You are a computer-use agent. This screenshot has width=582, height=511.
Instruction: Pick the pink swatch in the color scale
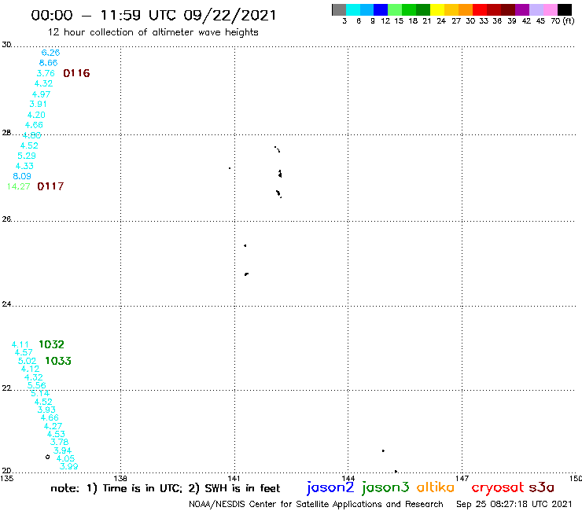(550, 9)
